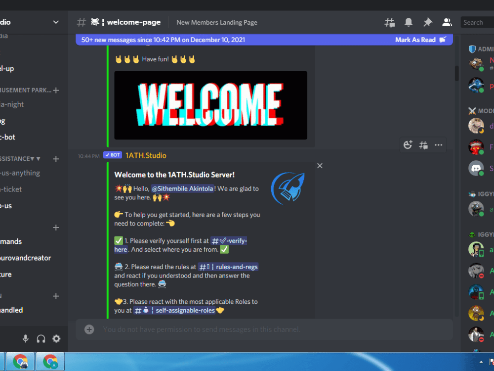Open the WELCOME glitch image

pos(210,105)
